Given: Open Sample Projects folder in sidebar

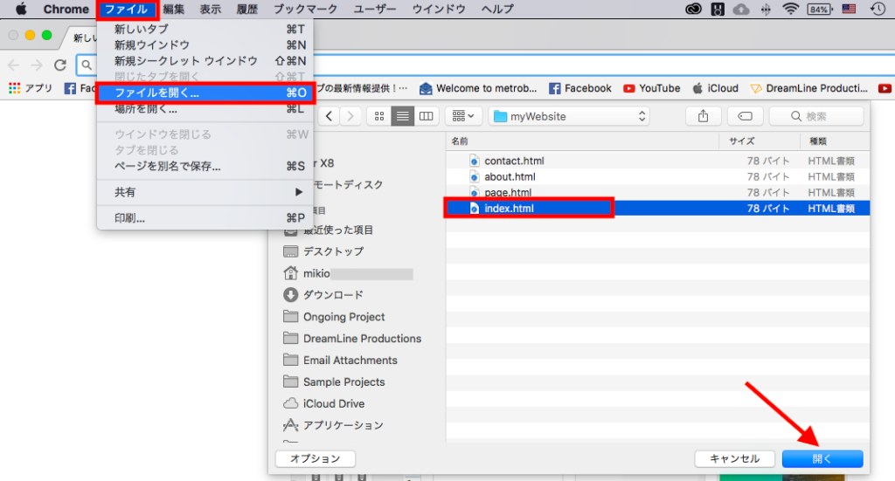Looking at the screenshot, I should pyautogui.click(x=334, y=381).
